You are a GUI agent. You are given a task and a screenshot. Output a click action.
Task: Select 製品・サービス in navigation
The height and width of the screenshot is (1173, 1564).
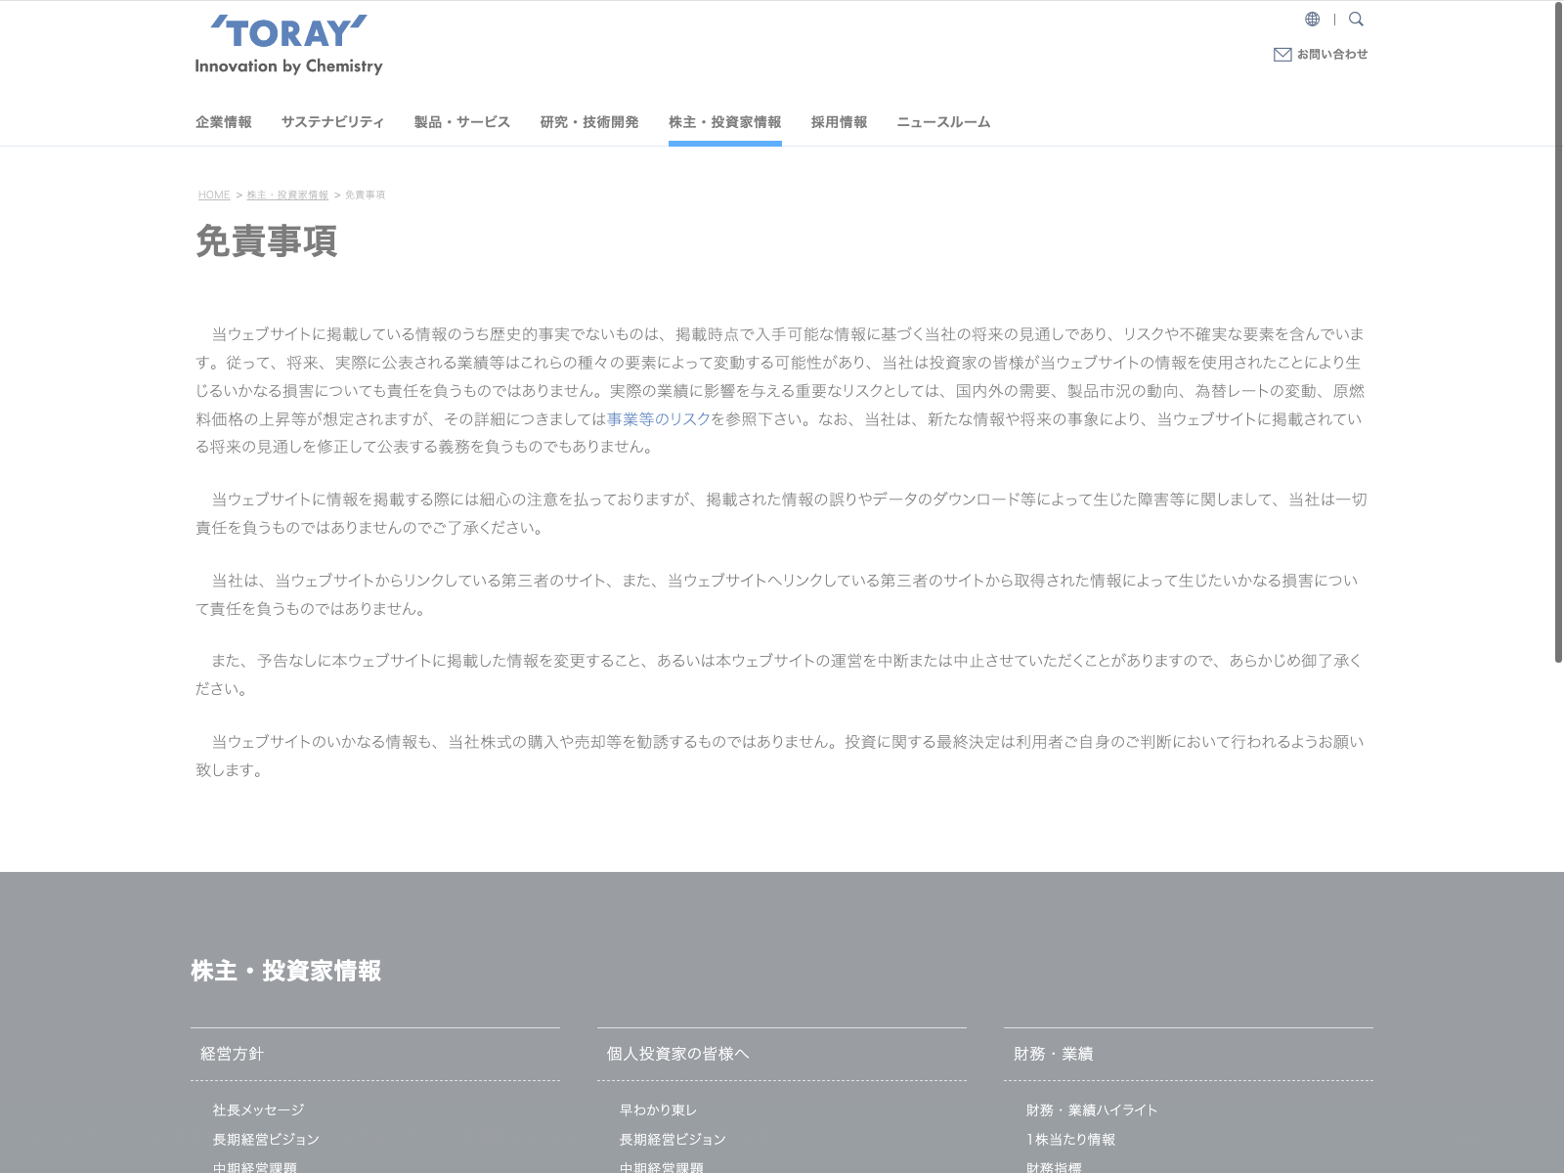tap(461, 122)
